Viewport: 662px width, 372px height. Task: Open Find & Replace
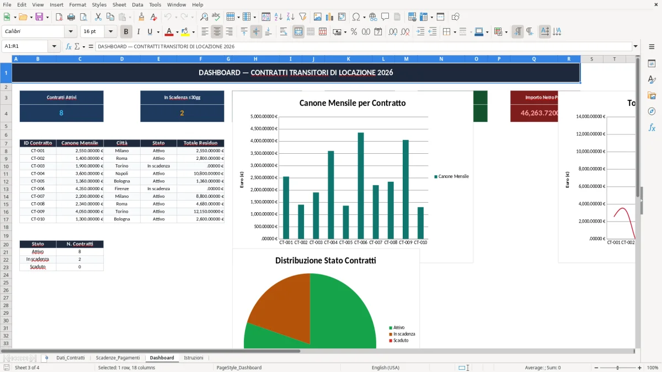[x=204, y=17]
